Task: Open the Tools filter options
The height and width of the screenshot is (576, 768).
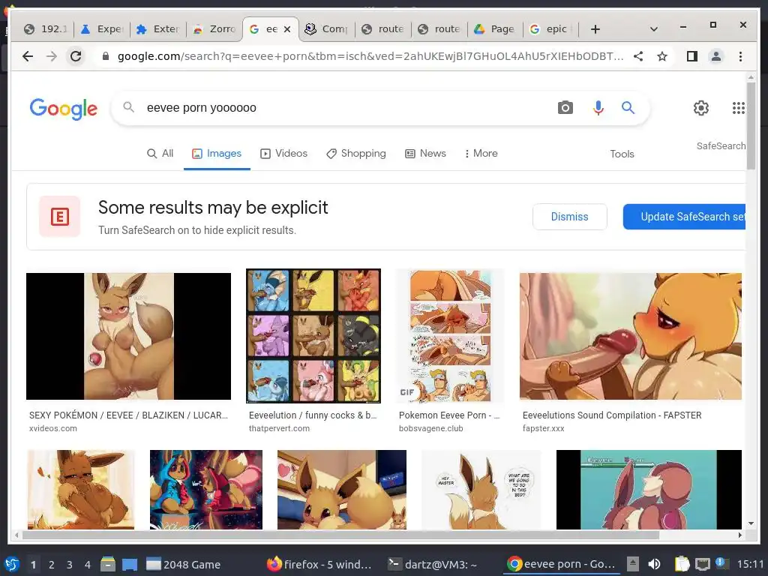Action: click(622, 154)
